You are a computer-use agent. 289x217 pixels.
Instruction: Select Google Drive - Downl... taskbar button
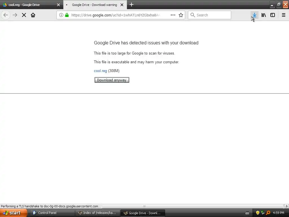(143, 213)
